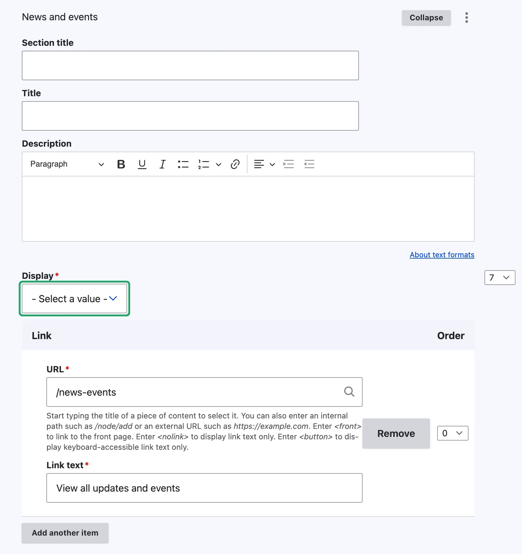
Task: Click the text alignment icon
Action: [x=259, y=164]
